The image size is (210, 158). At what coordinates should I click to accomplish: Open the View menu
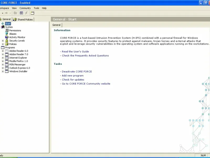tap(14, 8)
